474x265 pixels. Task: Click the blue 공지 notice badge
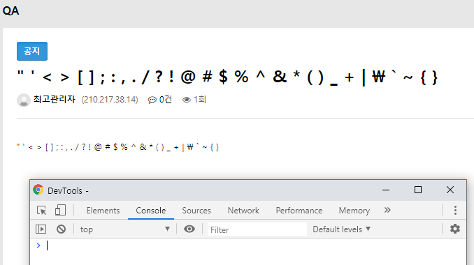[x=32, y=51]
